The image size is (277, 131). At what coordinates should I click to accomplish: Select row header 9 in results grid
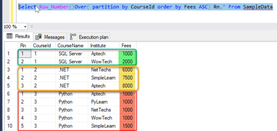pyautogui.click(x=11, y=118)
